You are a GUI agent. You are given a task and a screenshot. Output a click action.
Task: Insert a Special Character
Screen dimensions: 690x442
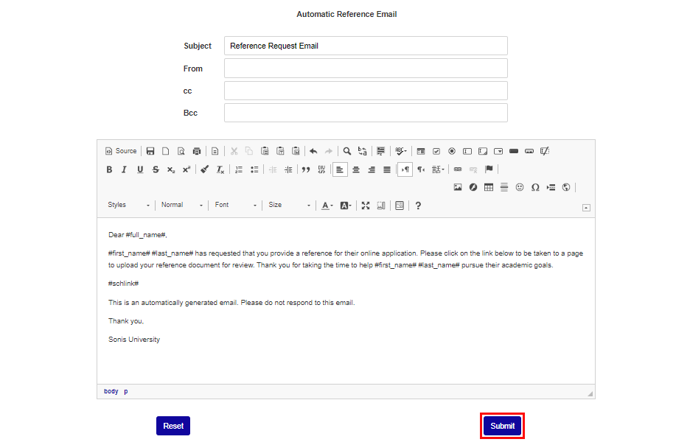coord(534,187)
